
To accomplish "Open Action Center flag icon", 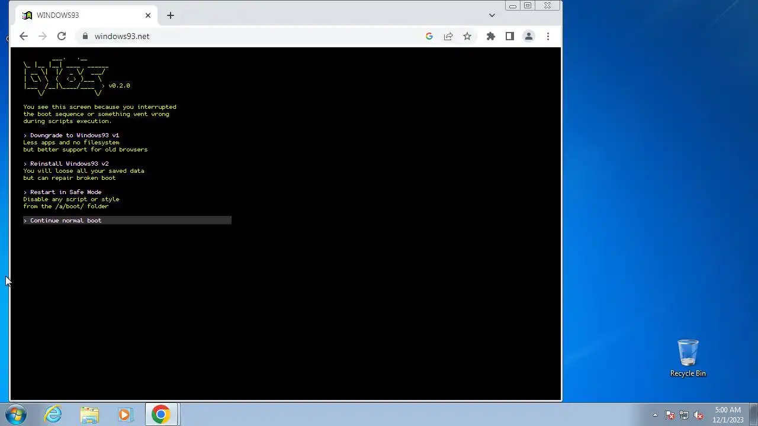I will coord(670,415).
